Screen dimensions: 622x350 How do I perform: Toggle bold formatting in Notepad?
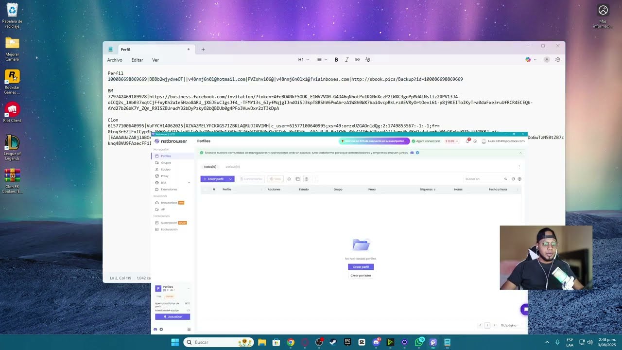[x=336, y=60]
